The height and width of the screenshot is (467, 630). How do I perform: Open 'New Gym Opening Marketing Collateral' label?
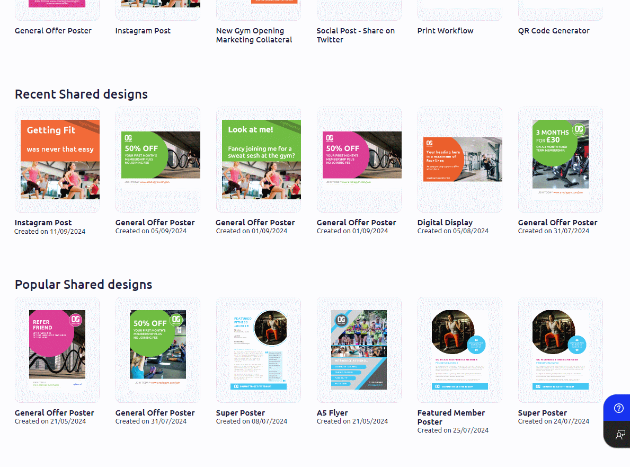(254, 35)
